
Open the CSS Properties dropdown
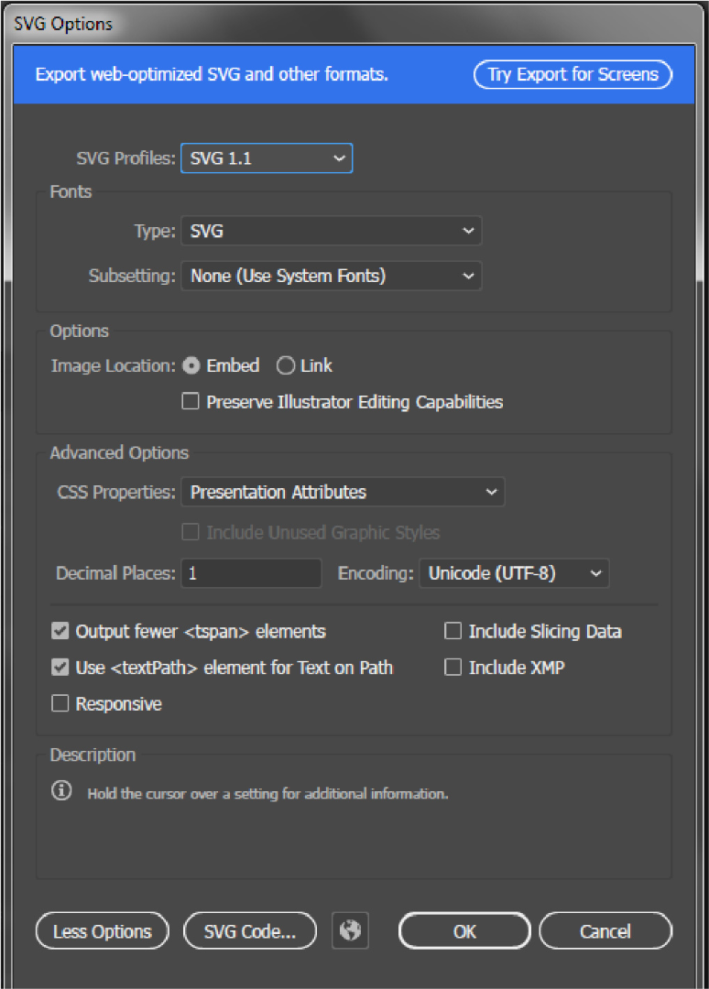pos(343,492)
